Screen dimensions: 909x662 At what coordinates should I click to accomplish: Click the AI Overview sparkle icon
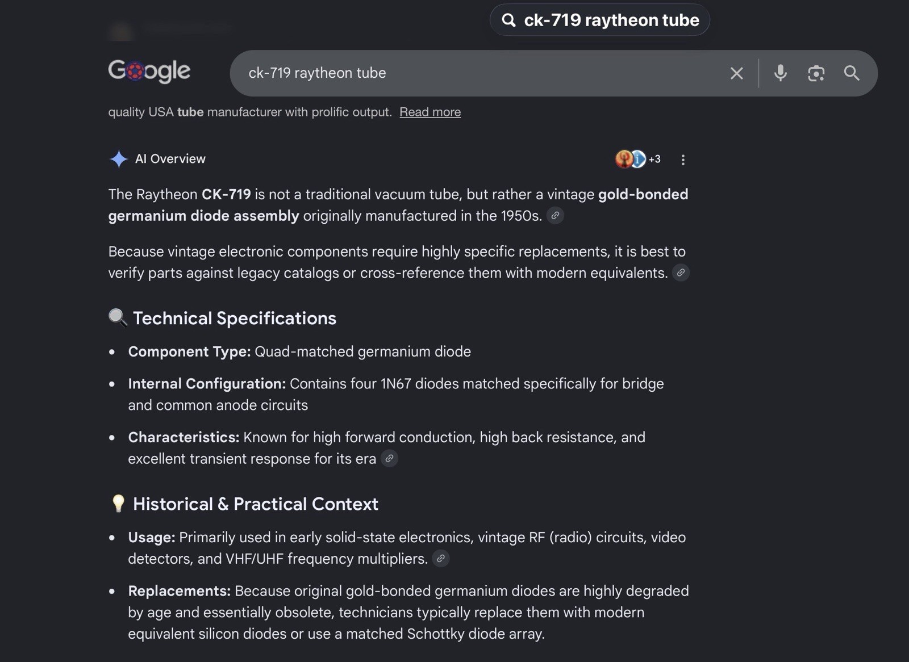[118, 160]
